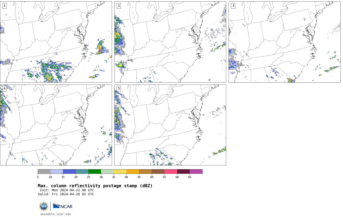
Task: Click panel number label 4
Action: tap(4, 89)
